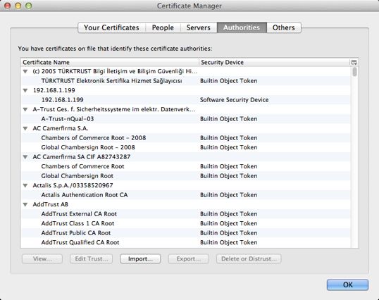Sort by the Security Device column header
The width and height of the screenshot is (379, 300).
click(x=274, y=62)
